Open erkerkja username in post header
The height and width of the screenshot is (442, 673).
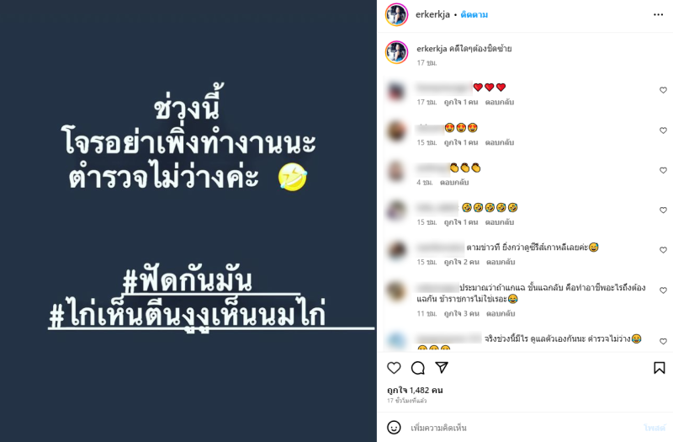432,14
